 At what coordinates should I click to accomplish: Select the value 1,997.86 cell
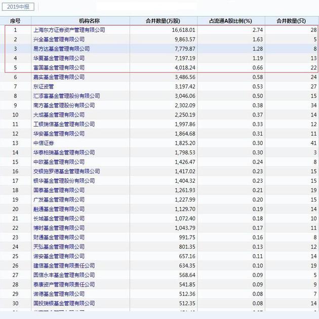tap(185, 124)
